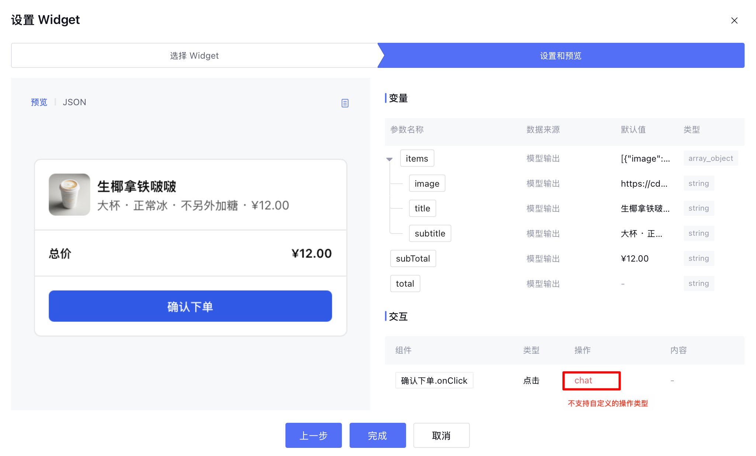Switch to the 预览 tab
756x456 pixels.
pos(39,102)
